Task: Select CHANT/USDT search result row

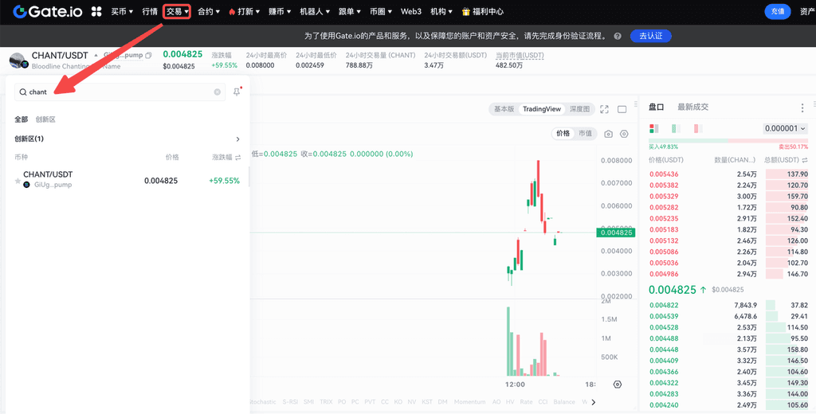Action: tap(127, 180)
